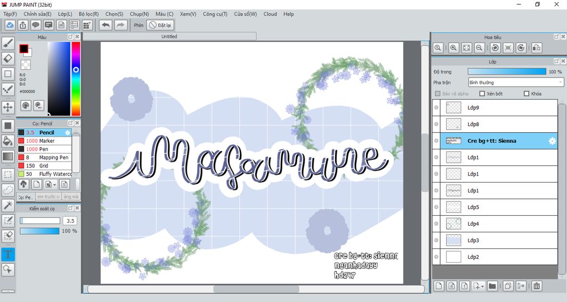Toggle visibility of Cre bg+tt: Sienna layer

coord(436,141)
